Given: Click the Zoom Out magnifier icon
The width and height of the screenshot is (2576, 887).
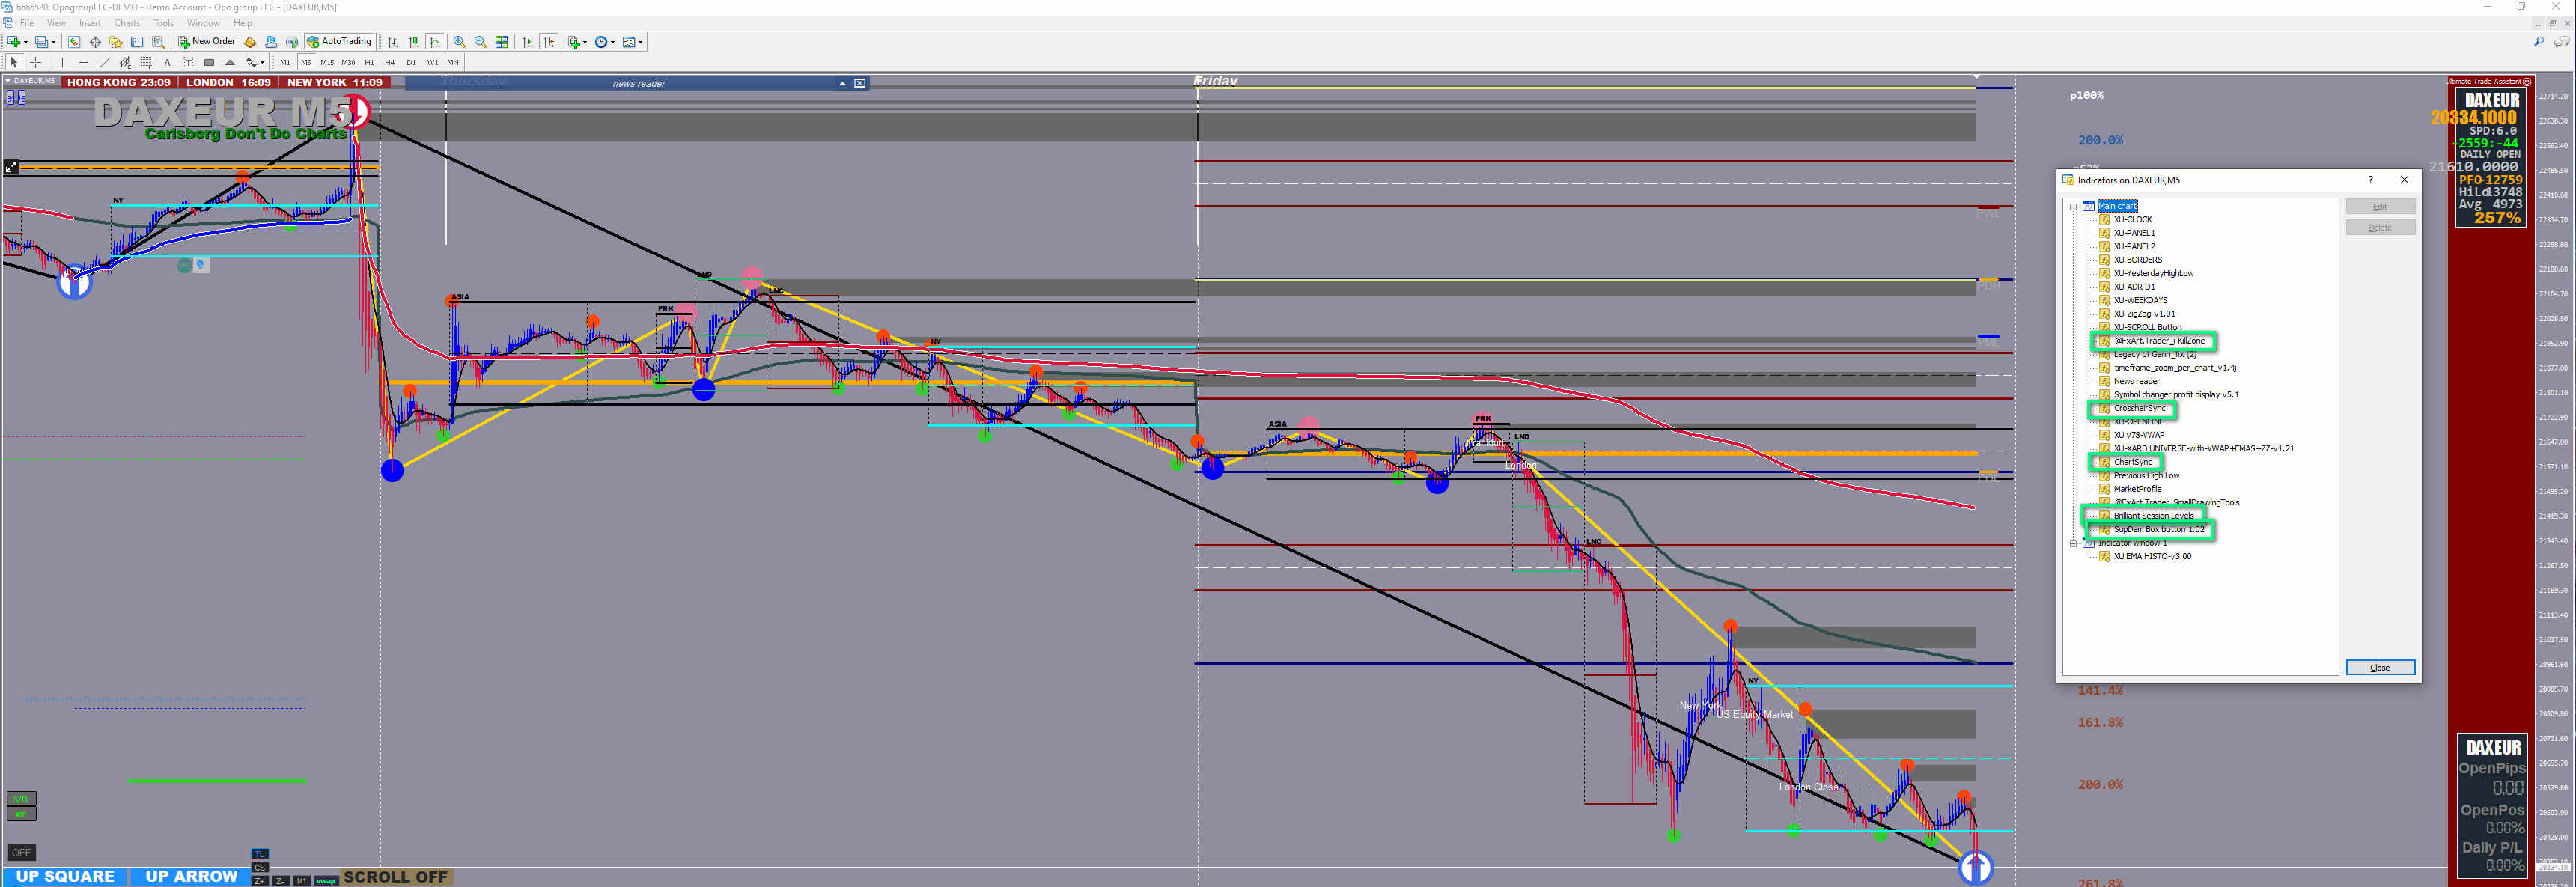Looking at the screenshot, I should pos(480,42).
